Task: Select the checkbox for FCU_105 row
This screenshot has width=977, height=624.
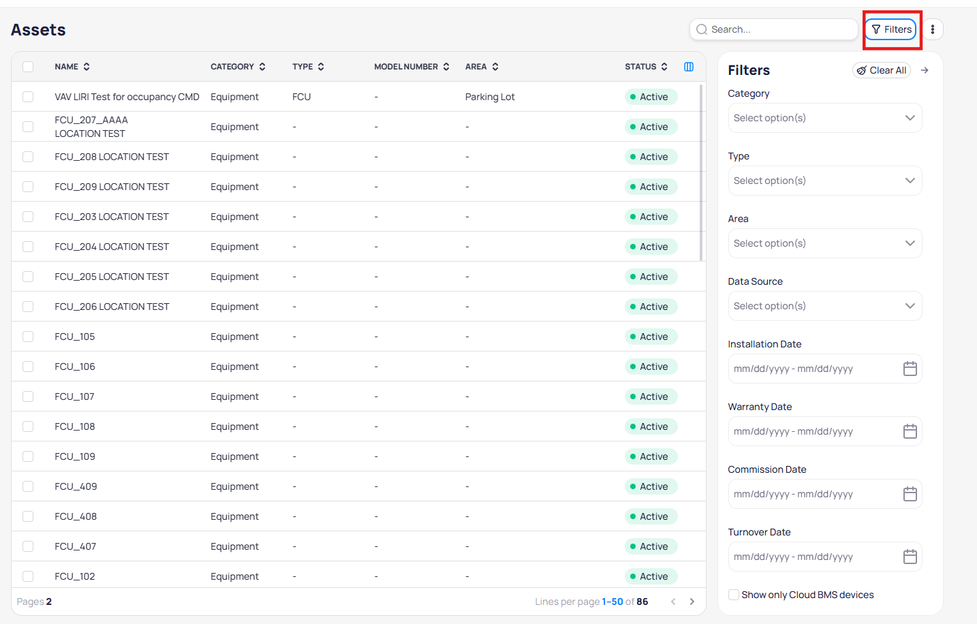Action: (28, 337)
